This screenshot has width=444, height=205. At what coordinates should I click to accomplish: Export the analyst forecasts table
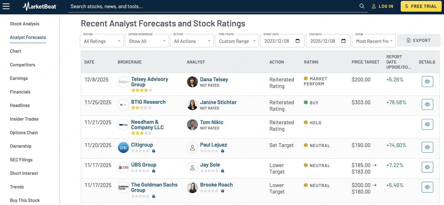coord(419,40)
